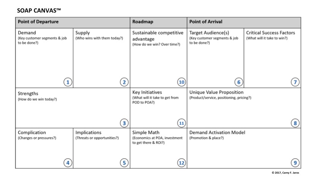Click the Point of Departure header
Screen dimensions: 316x178
pos(38,22)
